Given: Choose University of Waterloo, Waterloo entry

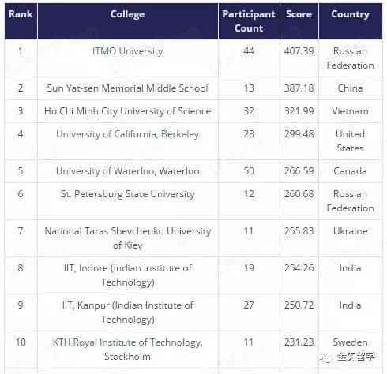Looking at the screenshot, I should click(127, 171).
